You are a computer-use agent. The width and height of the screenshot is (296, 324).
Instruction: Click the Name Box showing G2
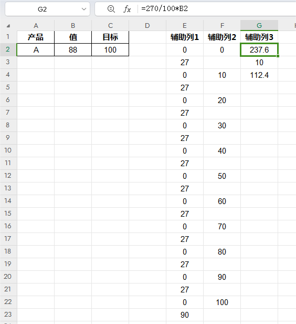47,9
